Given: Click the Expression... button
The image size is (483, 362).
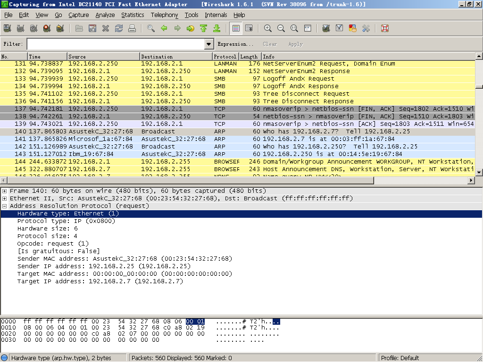Looking at the screenshot, I should pos(235,44).
